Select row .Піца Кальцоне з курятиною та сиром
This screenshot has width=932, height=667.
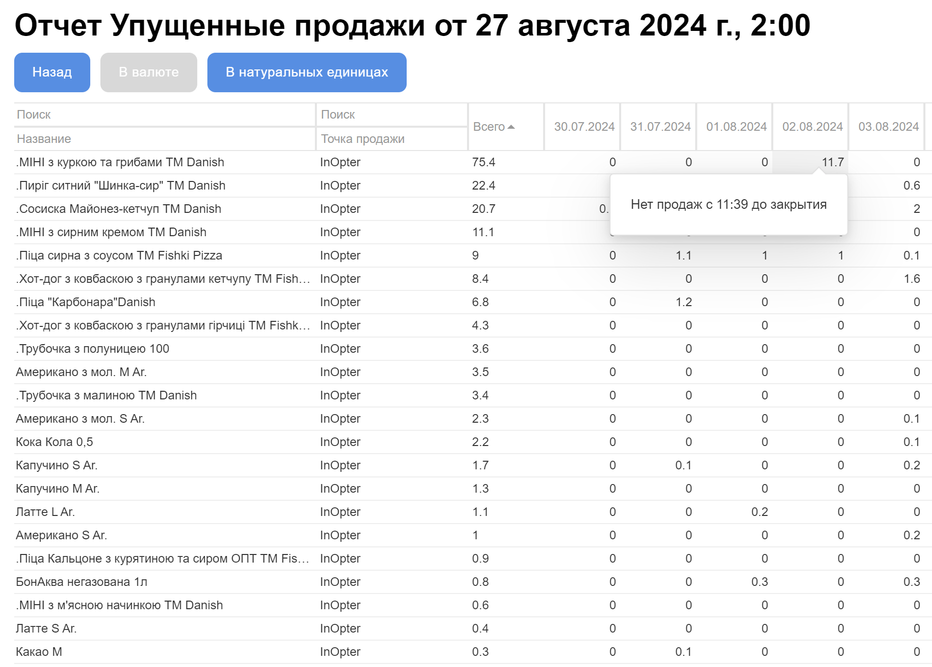point(473,559)
